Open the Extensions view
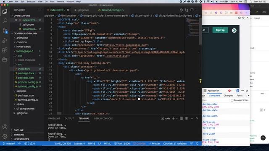 pyautogui.click(x=5, y=50)
